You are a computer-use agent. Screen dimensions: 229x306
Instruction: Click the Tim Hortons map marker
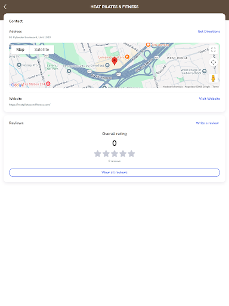(x=148, y=45)
